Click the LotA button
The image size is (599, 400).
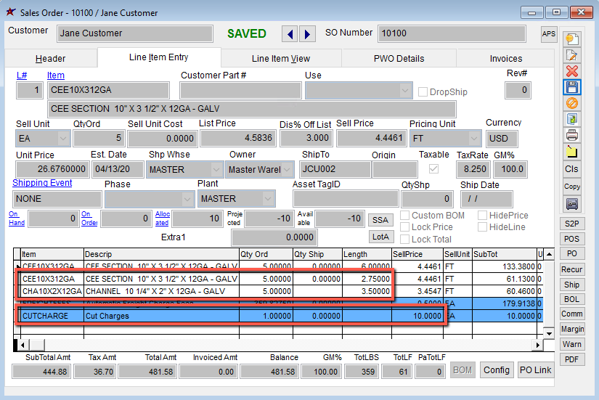pyautogui.click(x=380, y=237)
